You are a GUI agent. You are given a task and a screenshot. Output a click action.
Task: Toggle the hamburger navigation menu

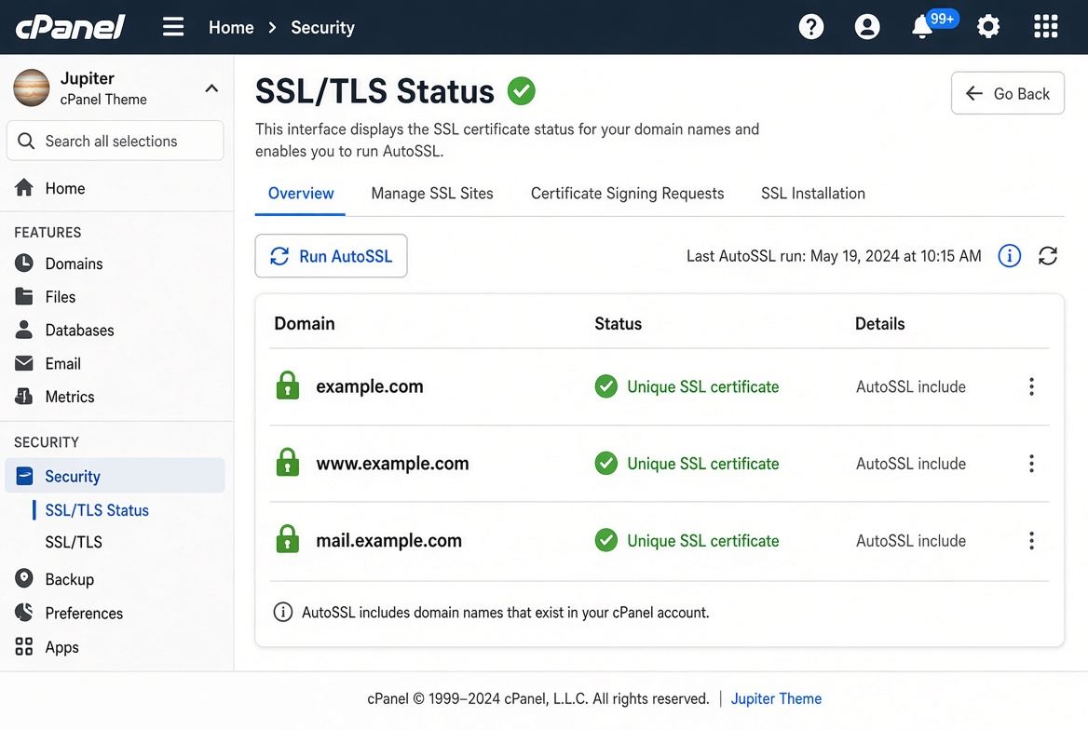173,27
